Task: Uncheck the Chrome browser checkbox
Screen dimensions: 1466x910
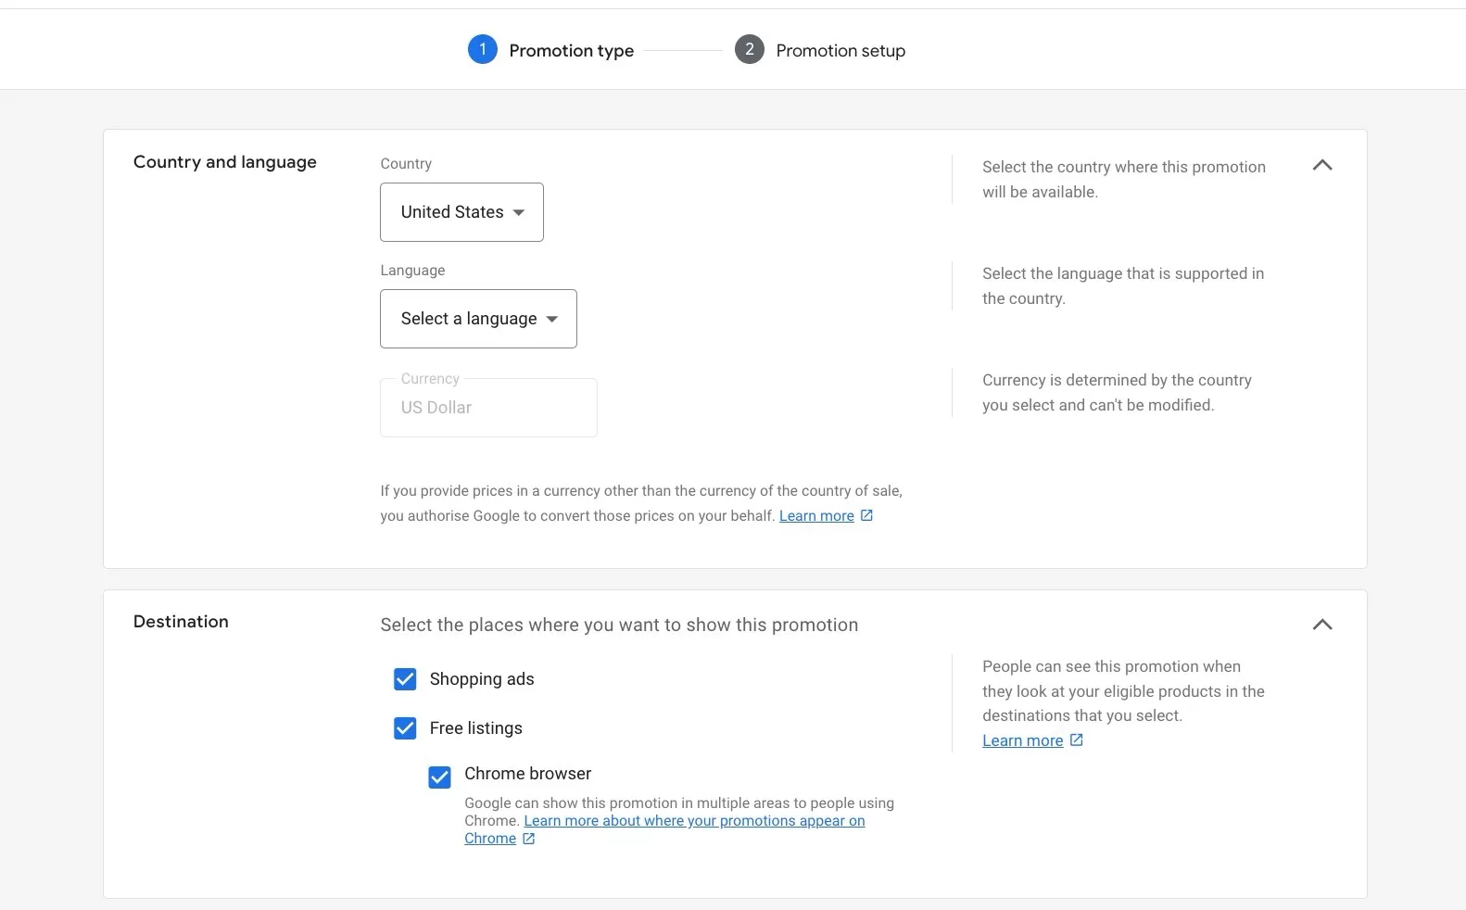Action: [x=439, y=777]
